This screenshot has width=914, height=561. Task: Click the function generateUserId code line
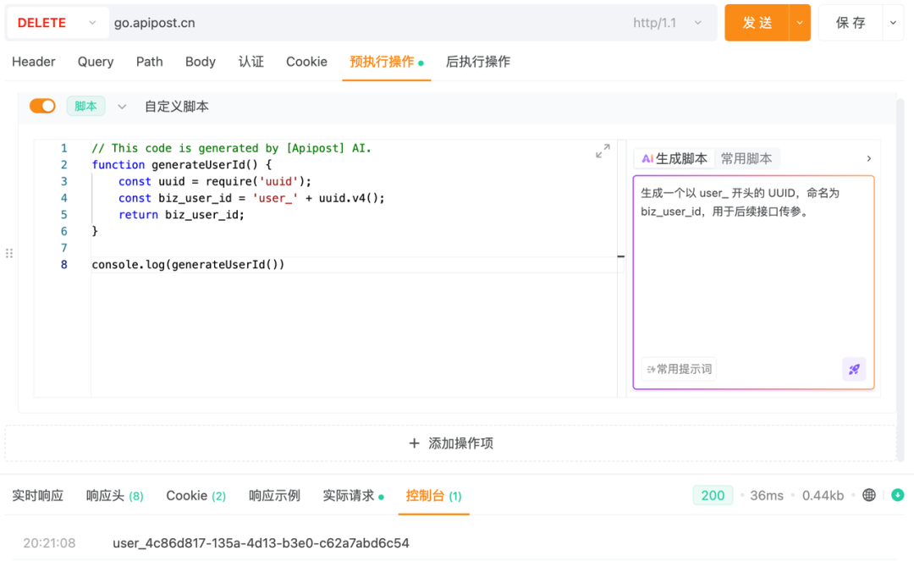pos(182,165)
